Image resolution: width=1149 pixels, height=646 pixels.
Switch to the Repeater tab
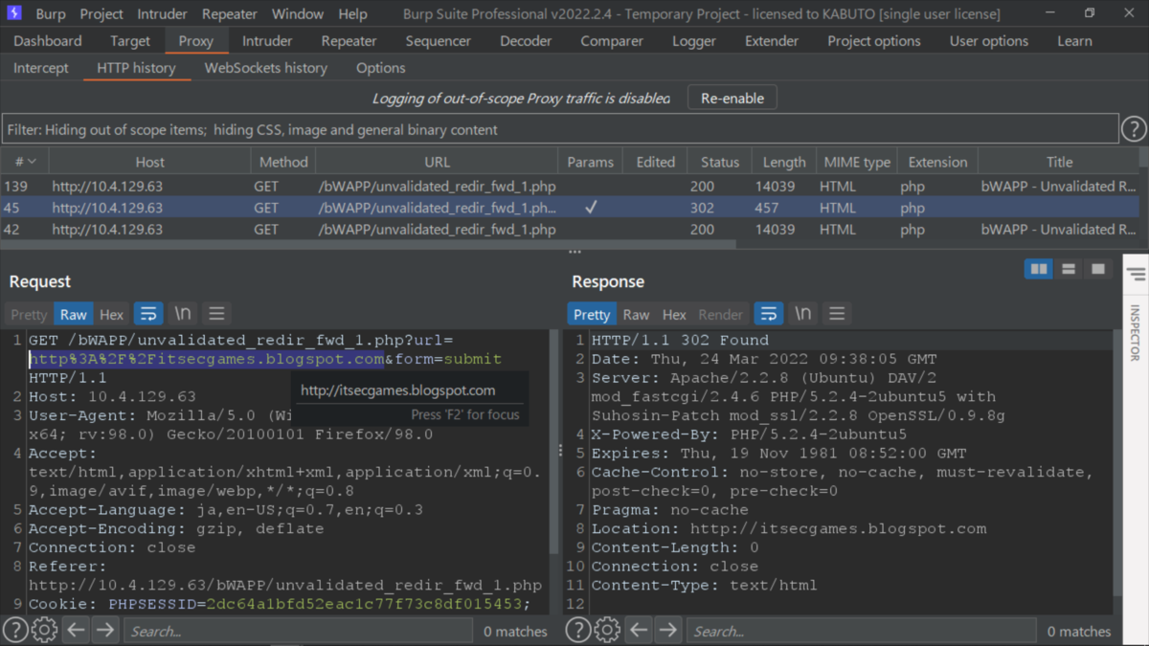349,41
